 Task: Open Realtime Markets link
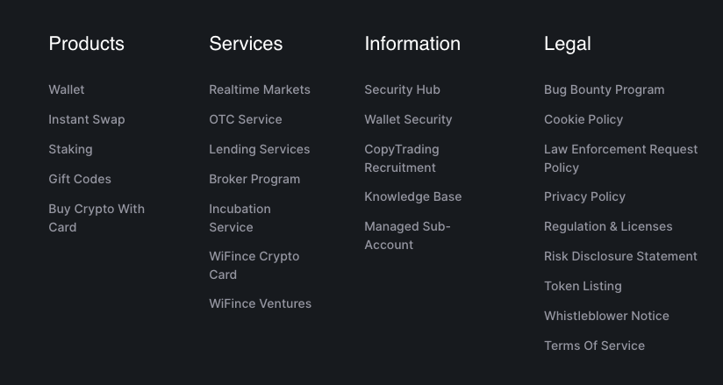(x=260, y=89)
